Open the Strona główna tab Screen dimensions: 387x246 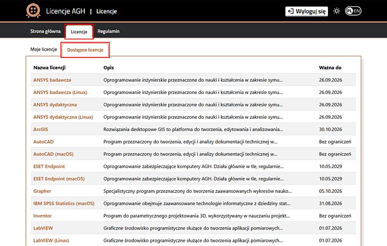click(x=45, y=31)
